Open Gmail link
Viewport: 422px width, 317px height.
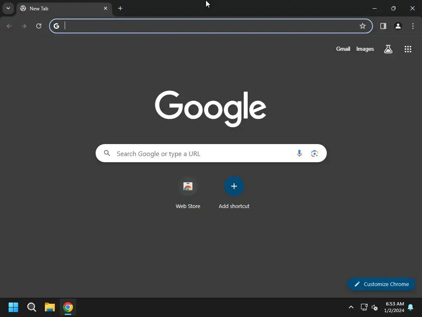343,49
